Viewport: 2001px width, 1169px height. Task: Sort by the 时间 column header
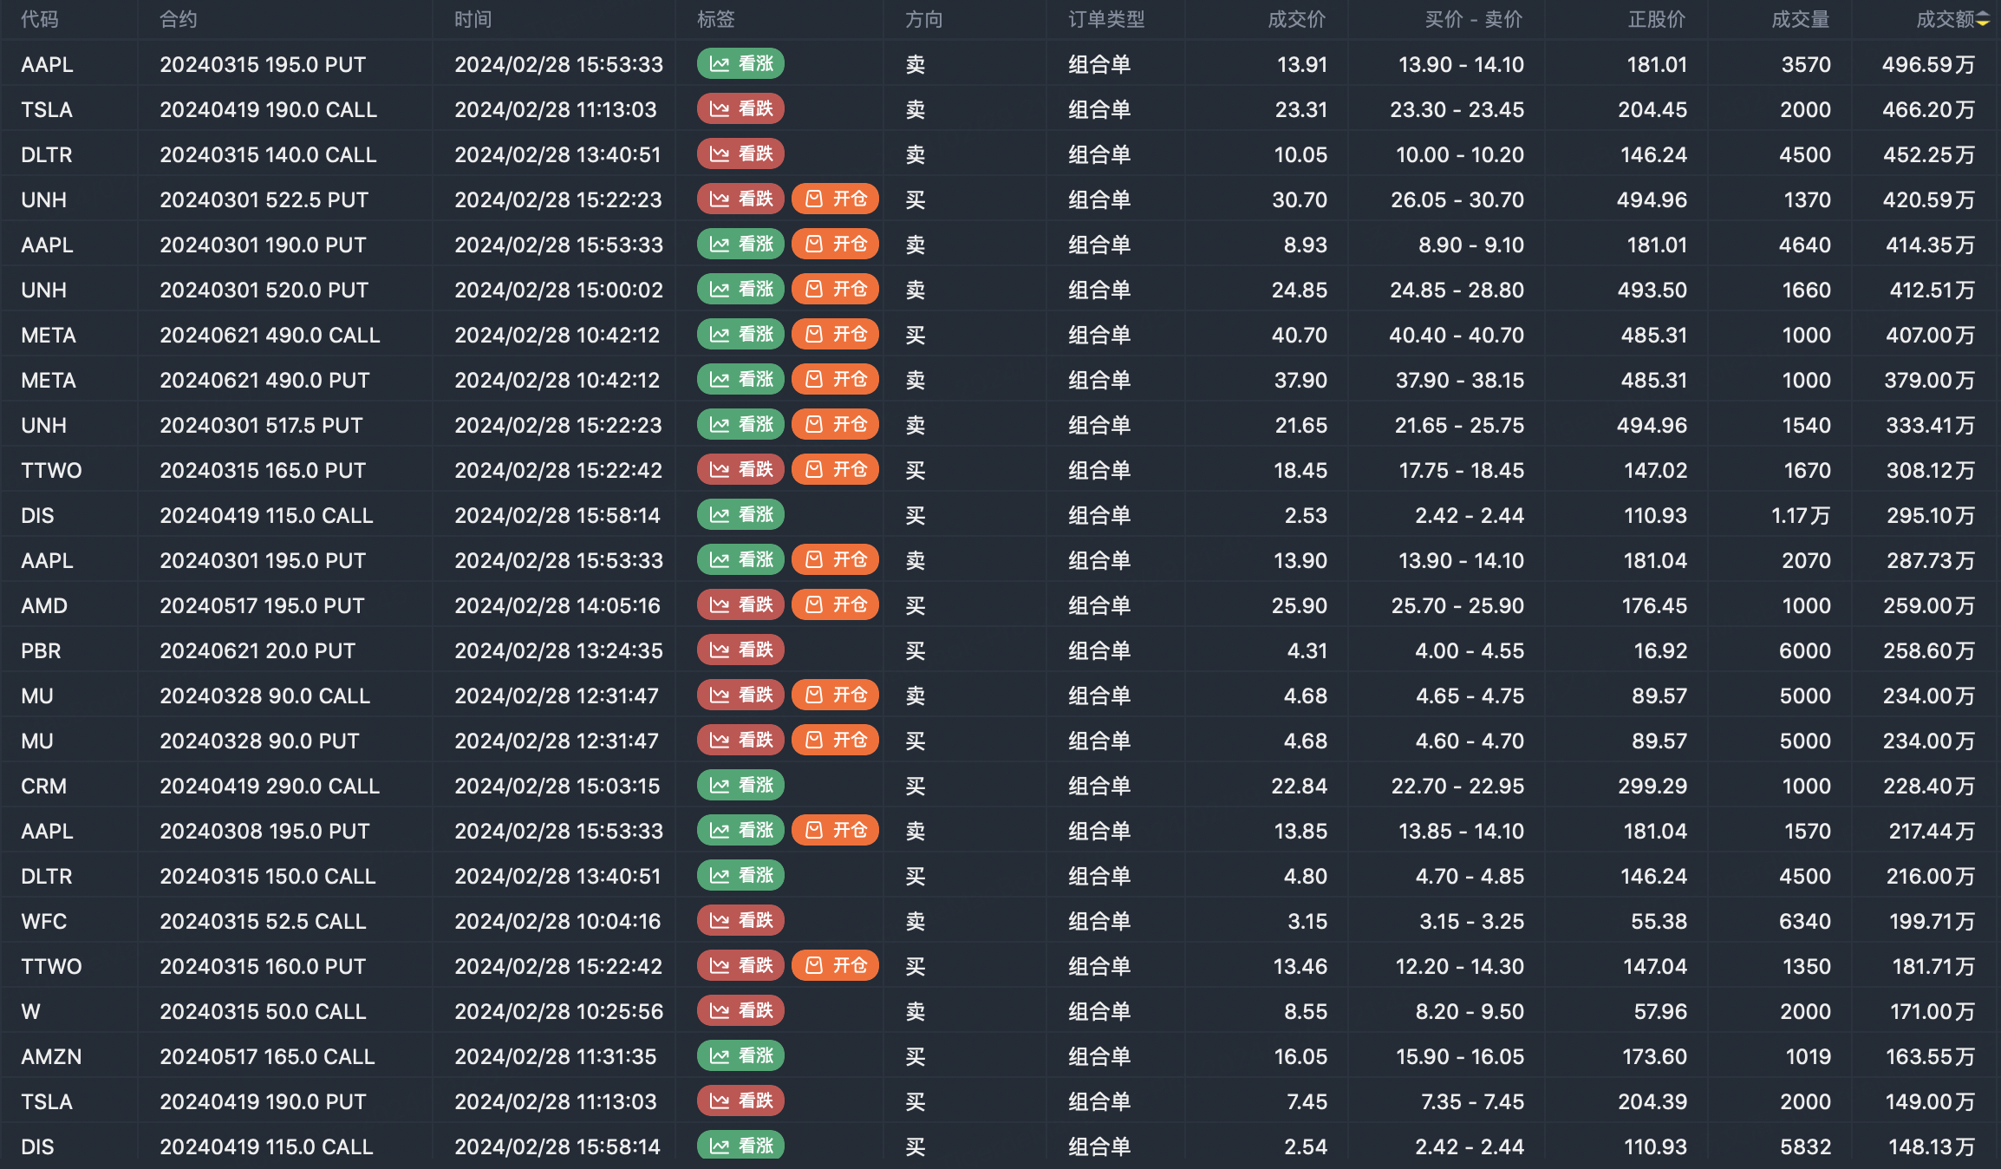coord(473,20)
